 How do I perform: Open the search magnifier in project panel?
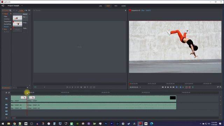pos(10,10)
